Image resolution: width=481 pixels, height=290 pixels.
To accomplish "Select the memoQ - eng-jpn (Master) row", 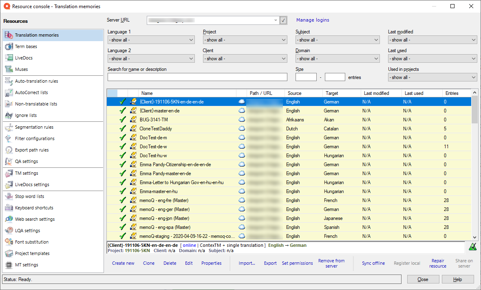I will tap(289, 218).
